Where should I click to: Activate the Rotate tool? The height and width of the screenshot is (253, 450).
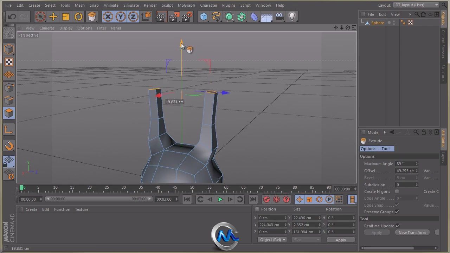point(78,17)
